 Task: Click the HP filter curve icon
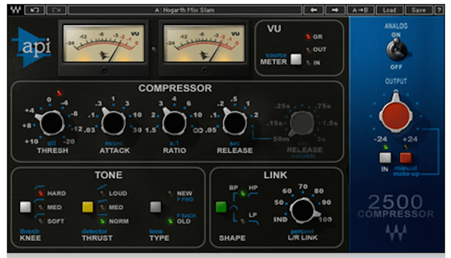coord(253,195)
